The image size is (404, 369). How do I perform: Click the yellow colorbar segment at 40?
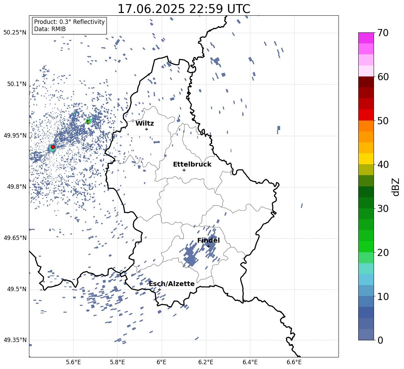click(366, 159)
